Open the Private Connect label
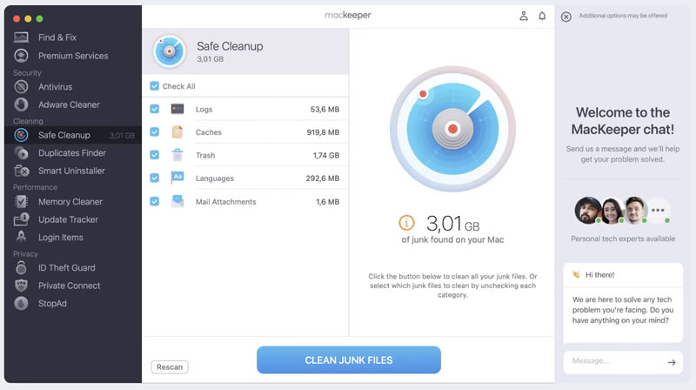The height and width of the screenshot is (390, 696). 69,286
